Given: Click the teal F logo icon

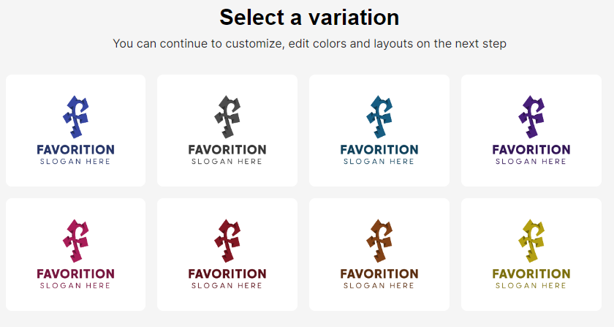Looking at the screenshot, I should (x=379, y=116).
